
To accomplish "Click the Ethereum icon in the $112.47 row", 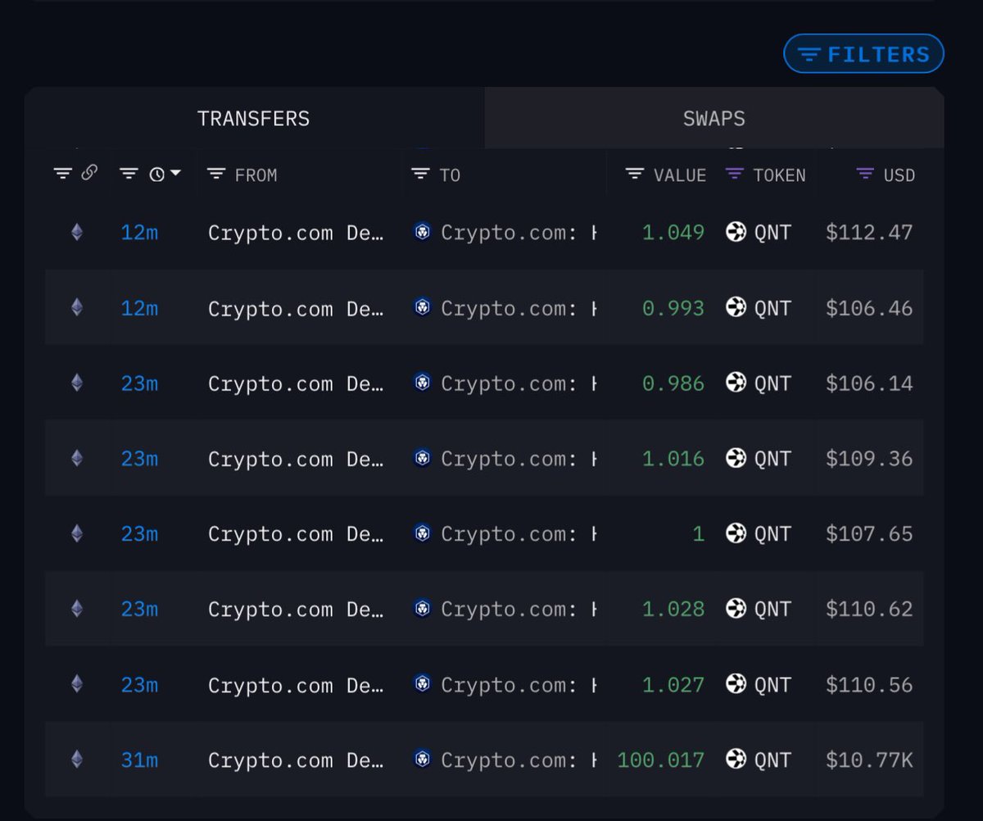I will point(77,233).
